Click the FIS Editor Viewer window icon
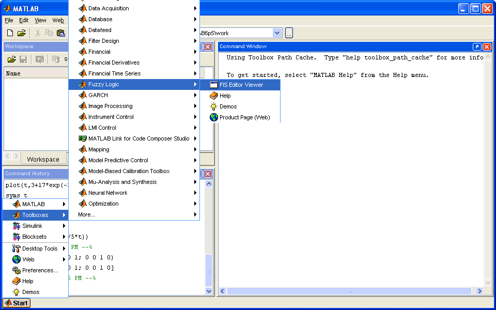496x310 pixels. pos(214,85)
